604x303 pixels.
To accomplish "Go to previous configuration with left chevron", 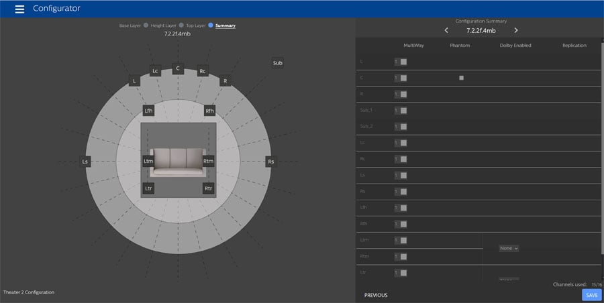I will pyautogui.click(x=446, y=30).
